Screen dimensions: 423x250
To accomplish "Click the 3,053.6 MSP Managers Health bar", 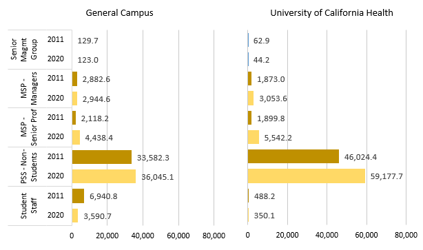I will tap(251, 98).
